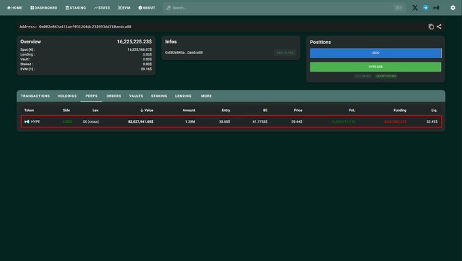The image size is (462, 261).
Task: Click the search icon in the search bar
Action: click(x=168, y=8)
